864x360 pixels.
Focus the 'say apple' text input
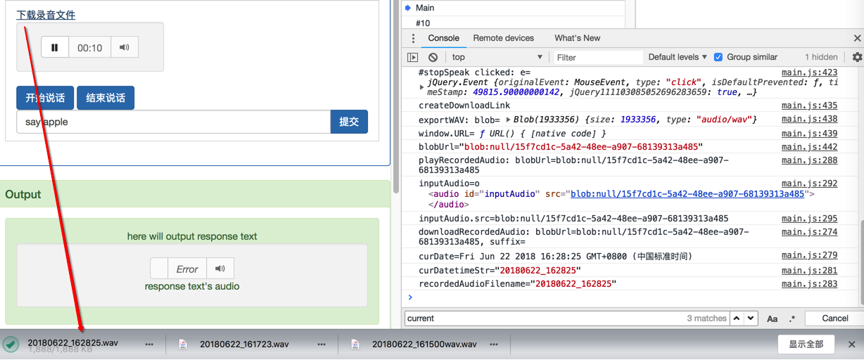[173, 122]
